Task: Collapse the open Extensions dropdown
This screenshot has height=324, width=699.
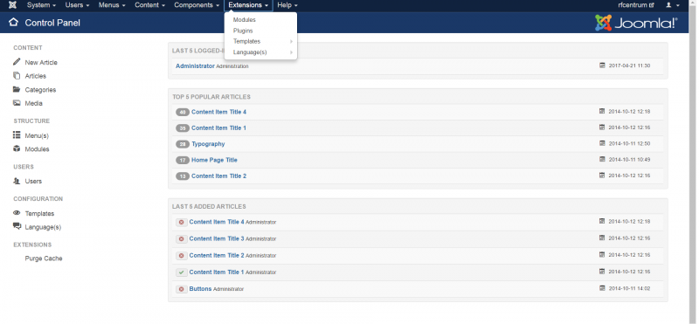Action: coord(248,5)
